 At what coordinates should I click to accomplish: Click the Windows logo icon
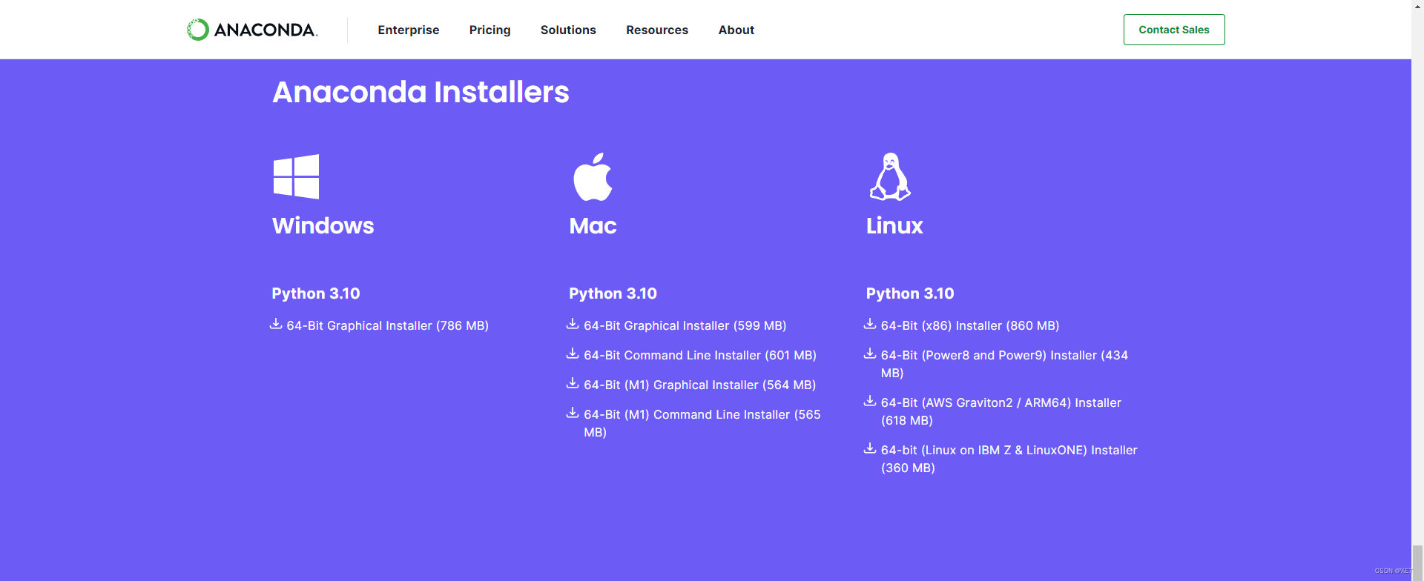(x=296, y=176)
